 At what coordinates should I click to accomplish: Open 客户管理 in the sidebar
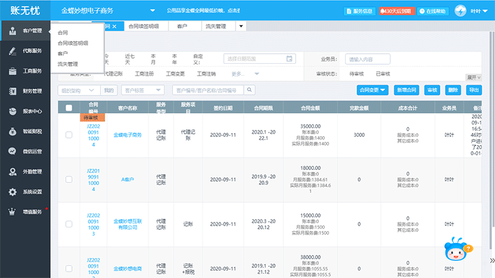pos(25,31)
